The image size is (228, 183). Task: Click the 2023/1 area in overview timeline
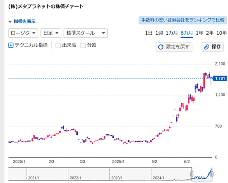[x=117, y=178]
